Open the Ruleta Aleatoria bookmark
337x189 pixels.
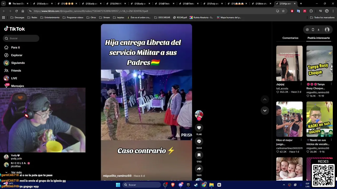pos(201,18)
